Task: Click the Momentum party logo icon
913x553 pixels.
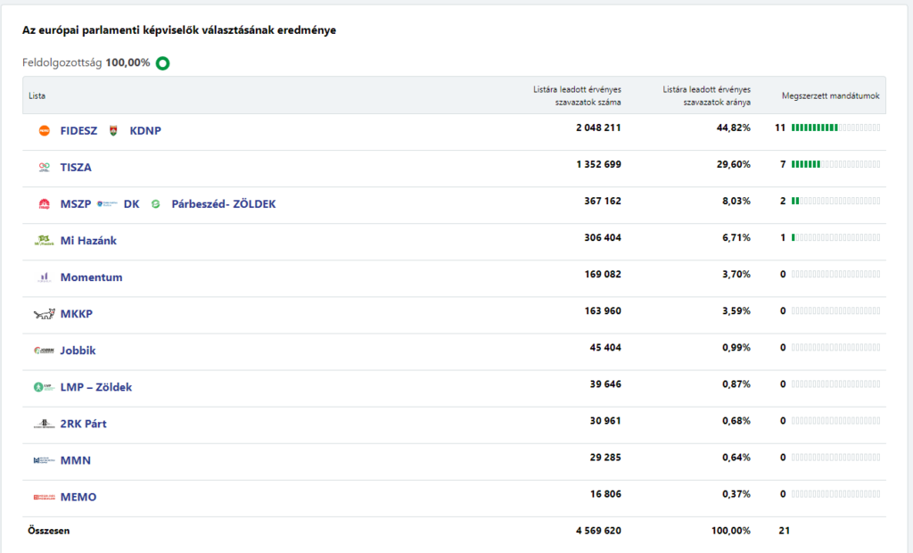Action: click(x=45, y=277)
